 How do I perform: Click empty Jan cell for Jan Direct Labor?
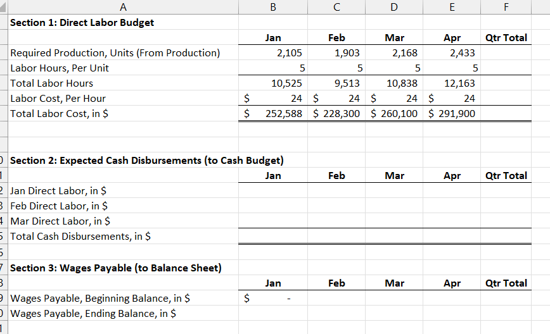(273, 190)
